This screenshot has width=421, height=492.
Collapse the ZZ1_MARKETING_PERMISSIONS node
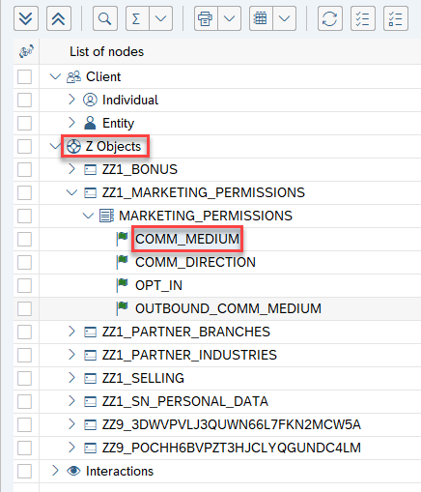(x=71, y=192)
